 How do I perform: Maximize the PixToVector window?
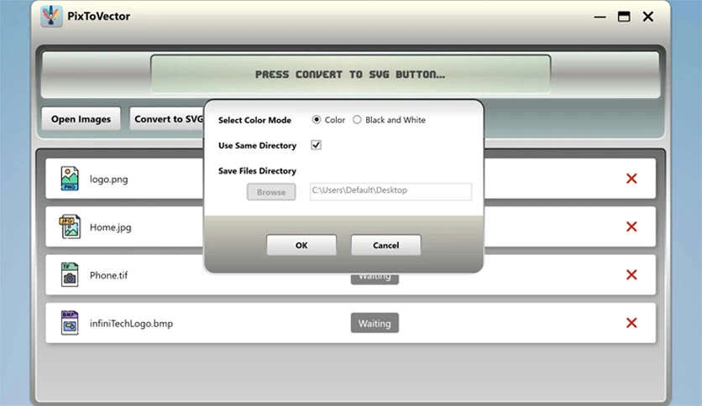point(624,17)
